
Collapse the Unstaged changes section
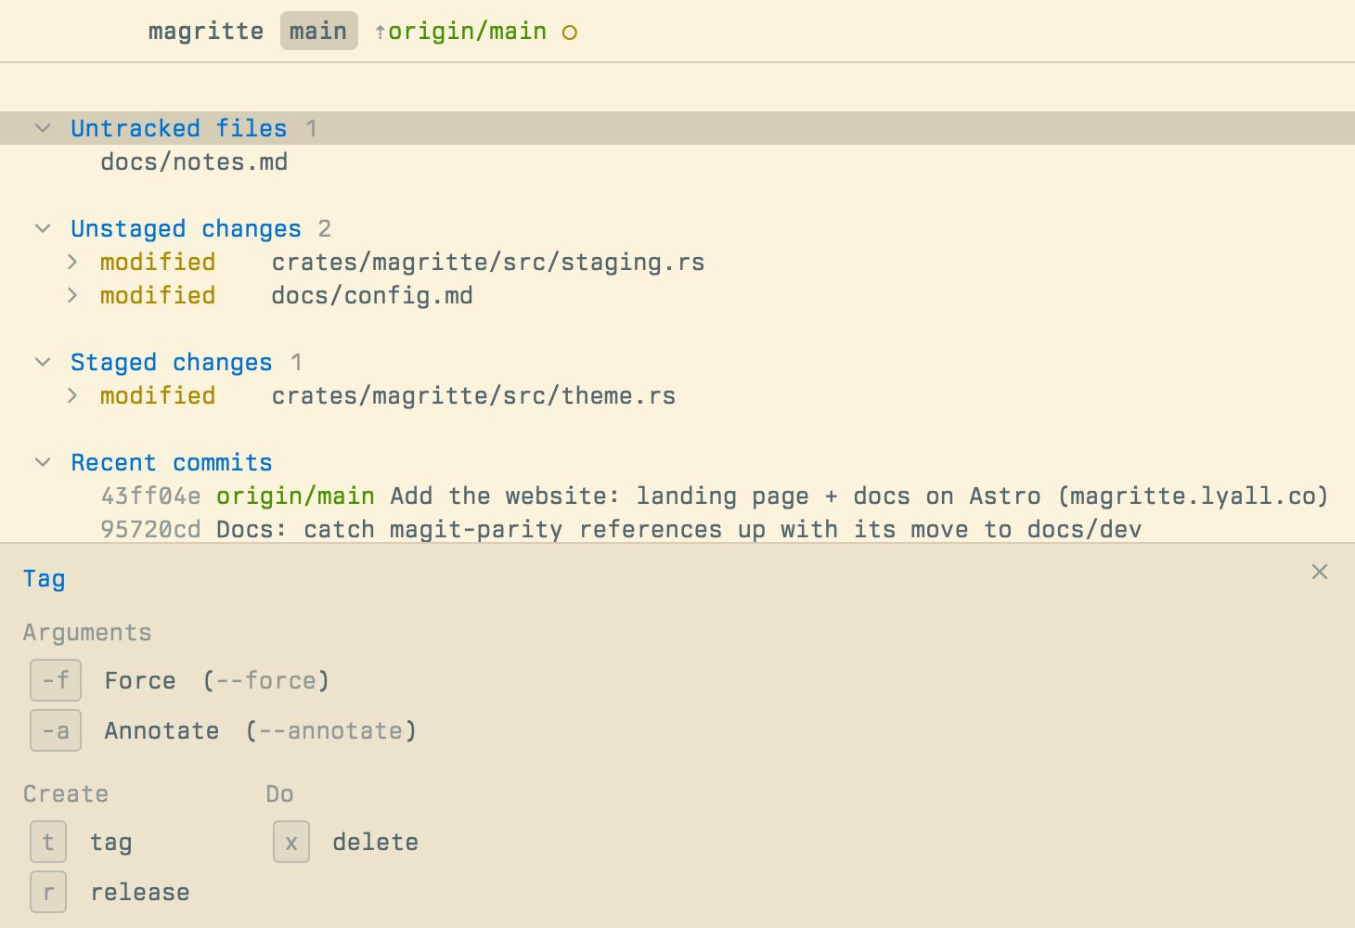pos(43,228)
